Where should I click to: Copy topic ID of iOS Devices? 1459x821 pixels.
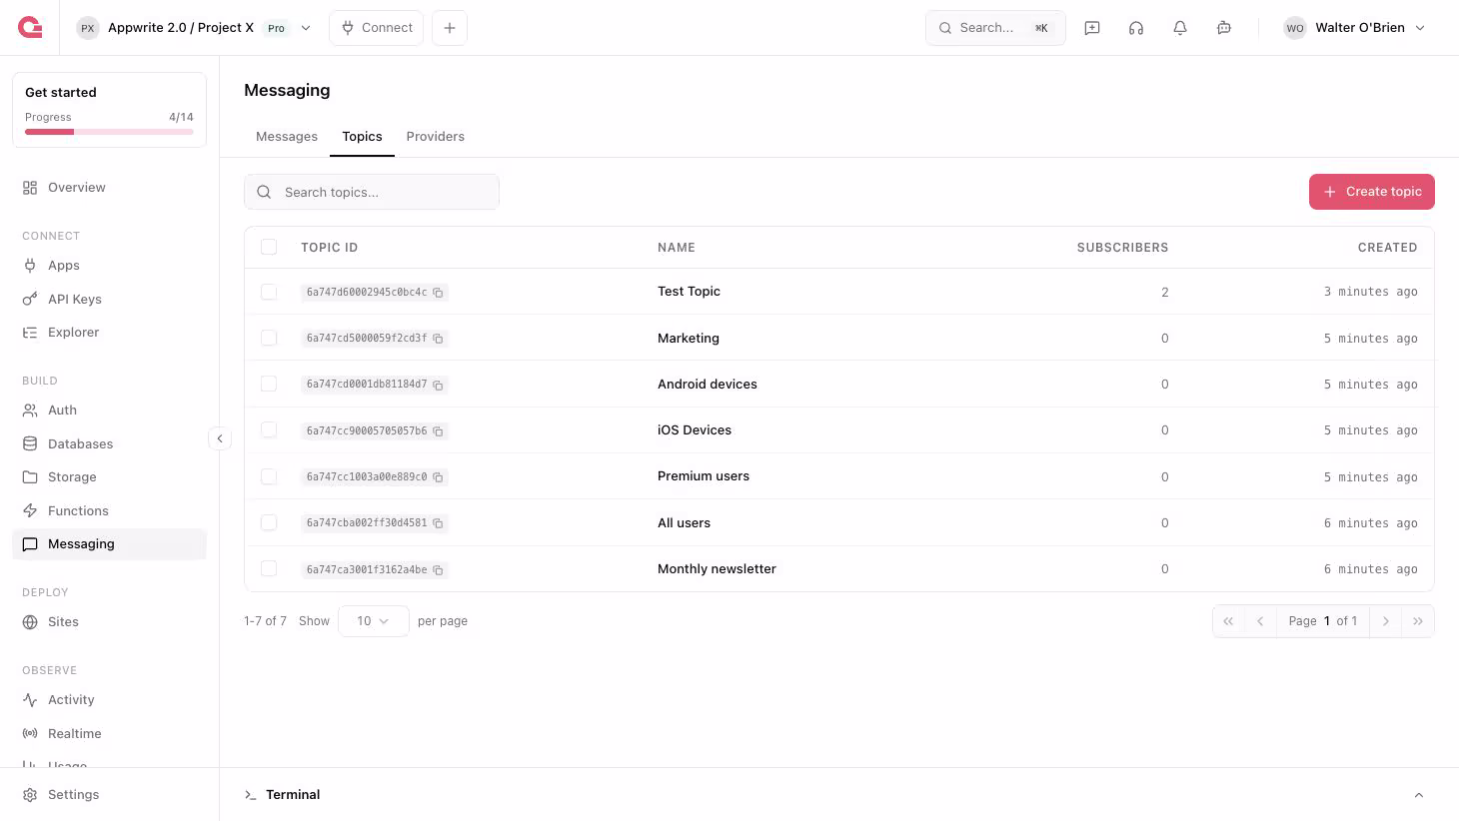click(x=438, y=431)
